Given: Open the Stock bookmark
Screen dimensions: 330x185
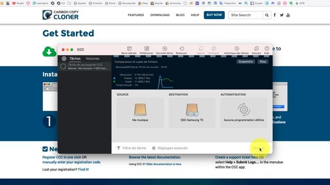Looking at the screenshot, I should [110, 3].
